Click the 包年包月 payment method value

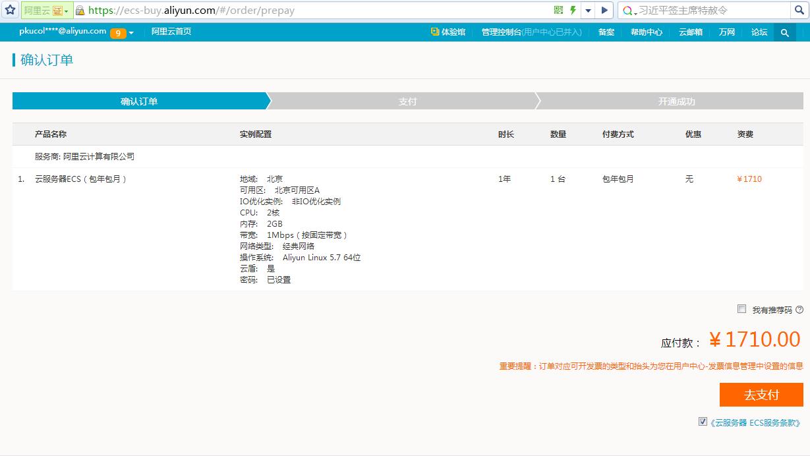point(618,179)
